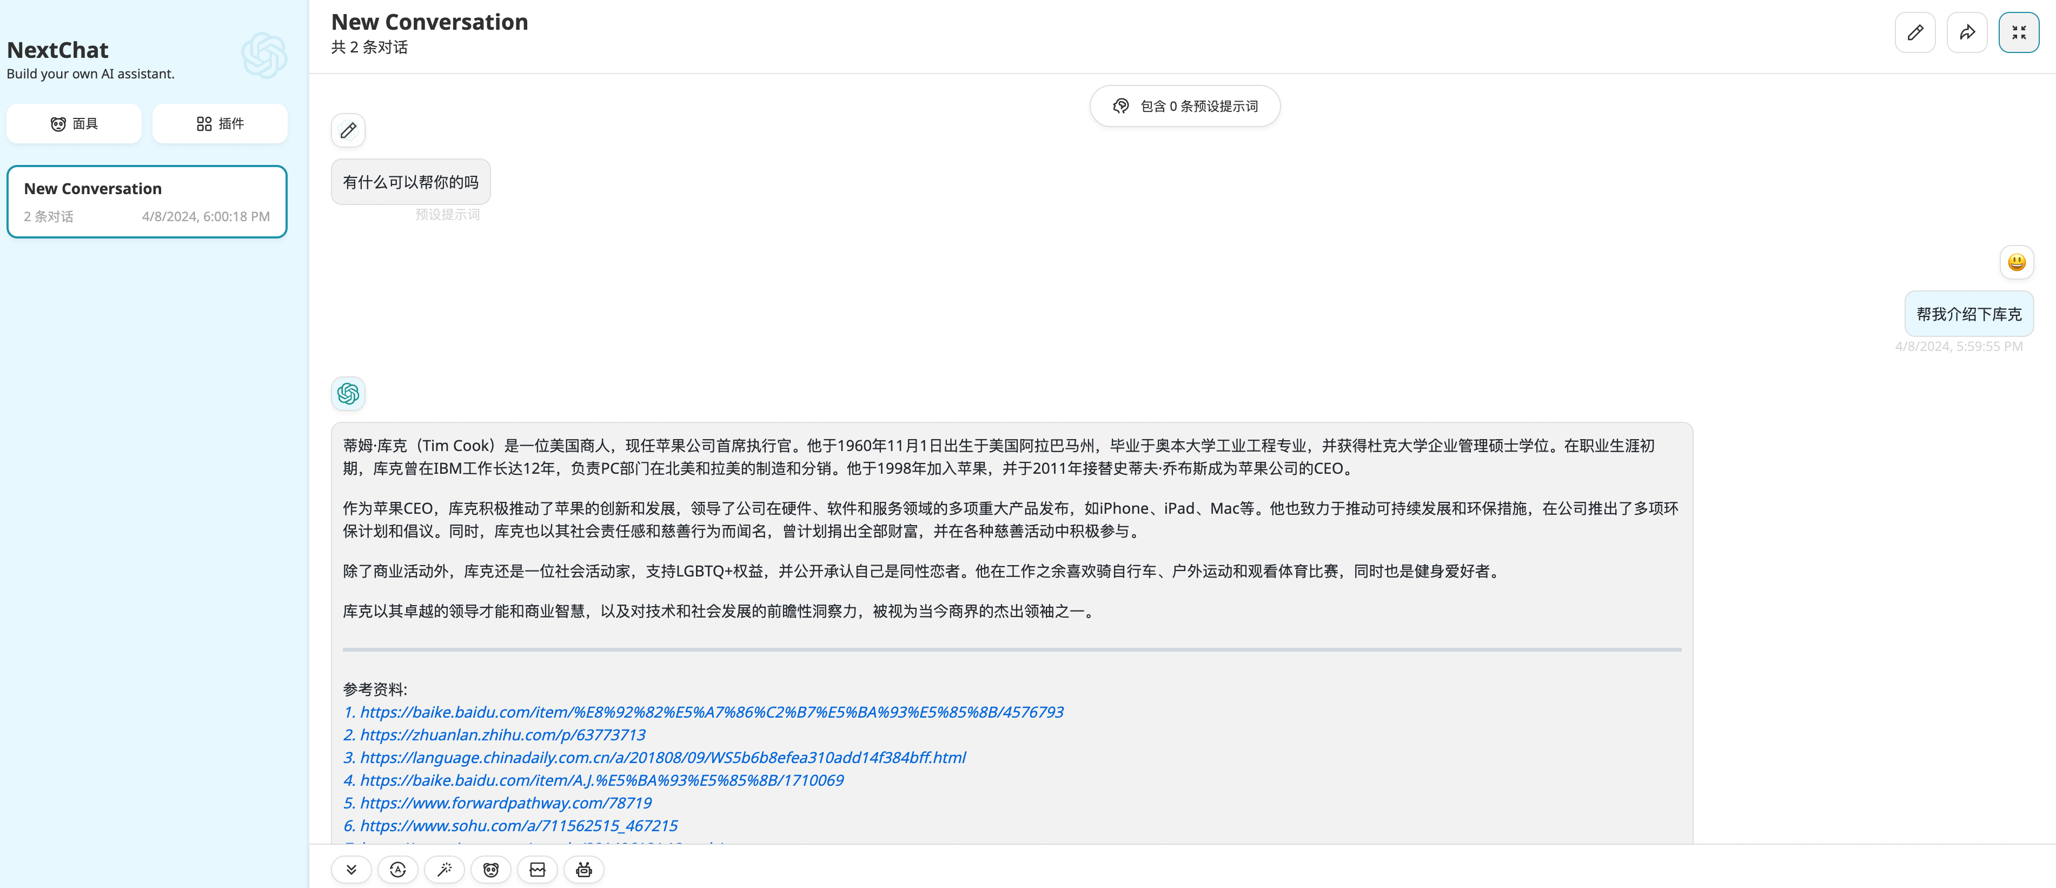Viewport: 2056px width, 888px height.
Task: Open the 面具 tab
Action: 74,123
